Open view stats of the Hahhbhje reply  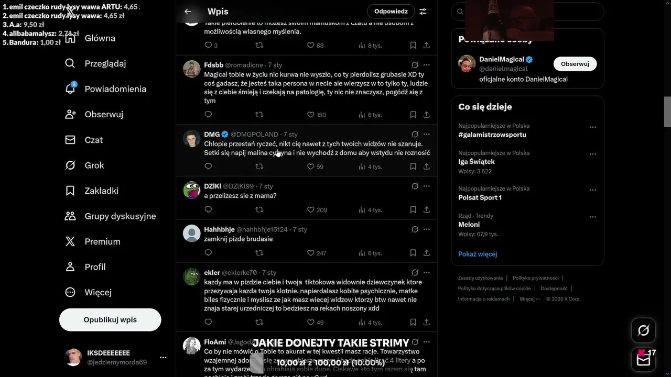point(370,253)
